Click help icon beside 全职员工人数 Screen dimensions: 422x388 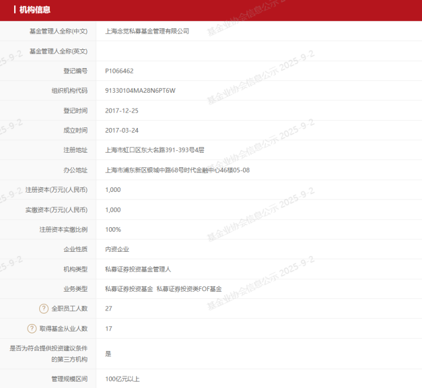[44, 309]
